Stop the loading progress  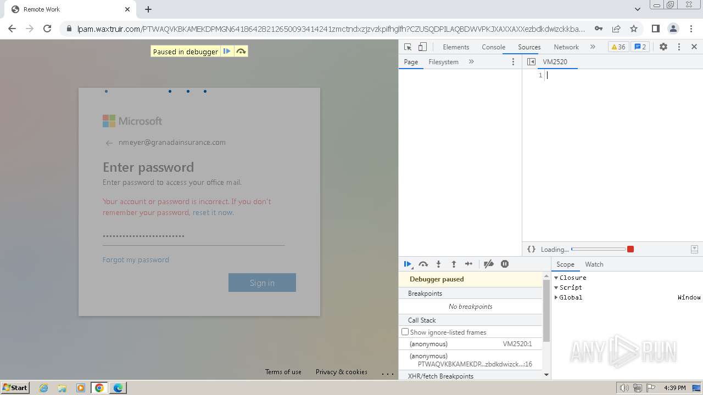point(631,249)
